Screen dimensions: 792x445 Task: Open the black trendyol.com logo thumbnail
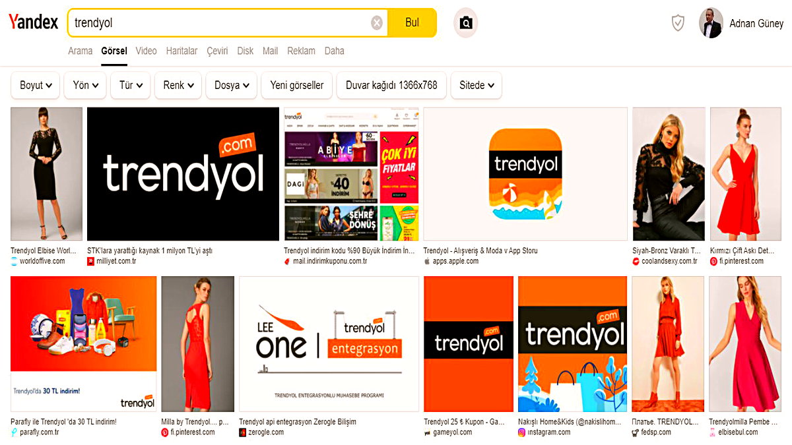coord(183,174)
